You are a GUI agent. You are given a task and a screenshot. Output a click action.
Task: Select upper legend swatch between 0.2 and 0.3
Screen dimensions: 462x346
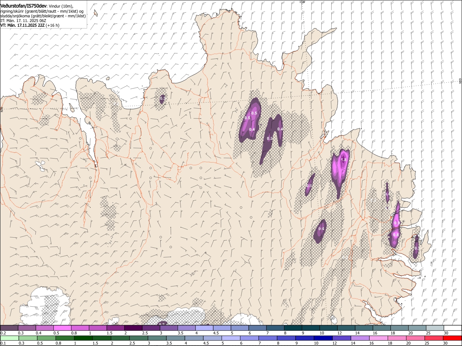9,328
